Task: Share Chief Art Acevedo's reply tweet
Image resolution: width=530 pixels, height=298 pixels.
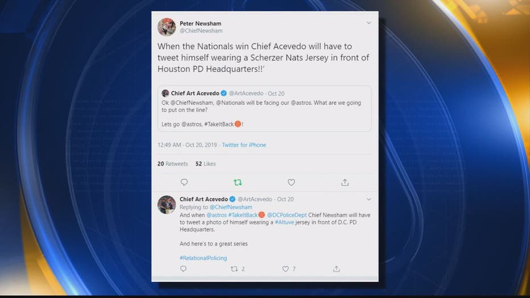Action: click(336, 269)
